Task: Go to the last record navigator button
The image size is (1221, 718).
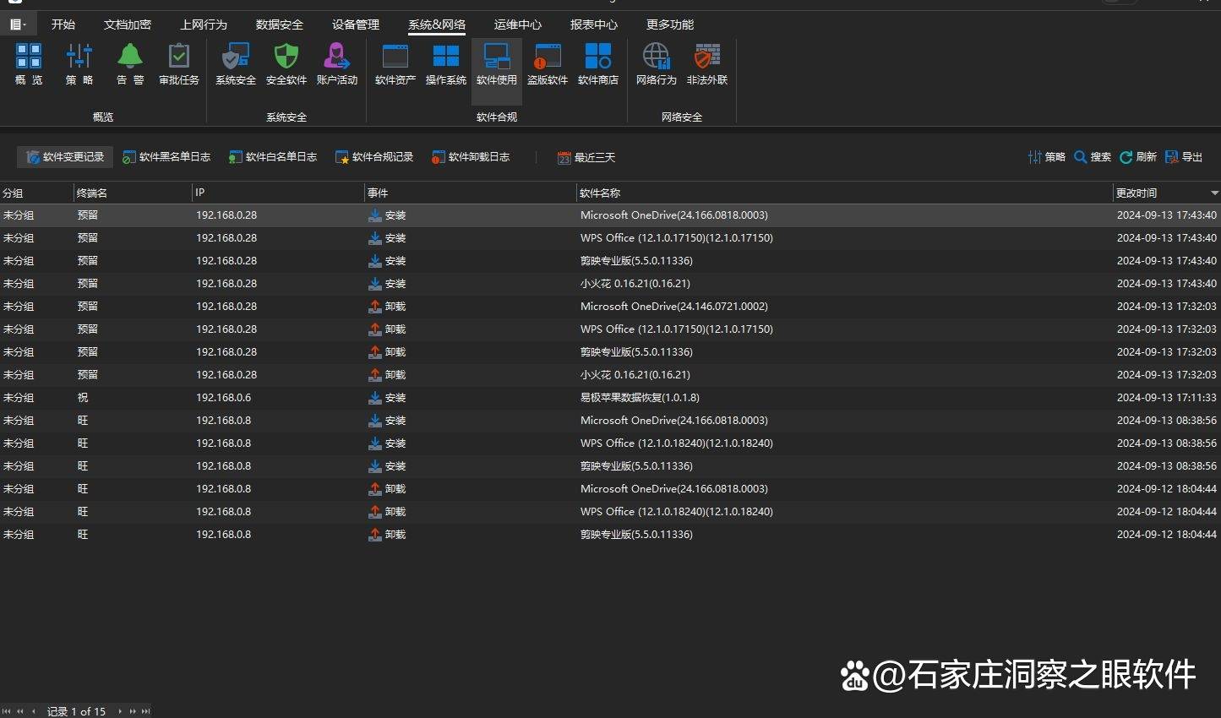Action: 146,711
